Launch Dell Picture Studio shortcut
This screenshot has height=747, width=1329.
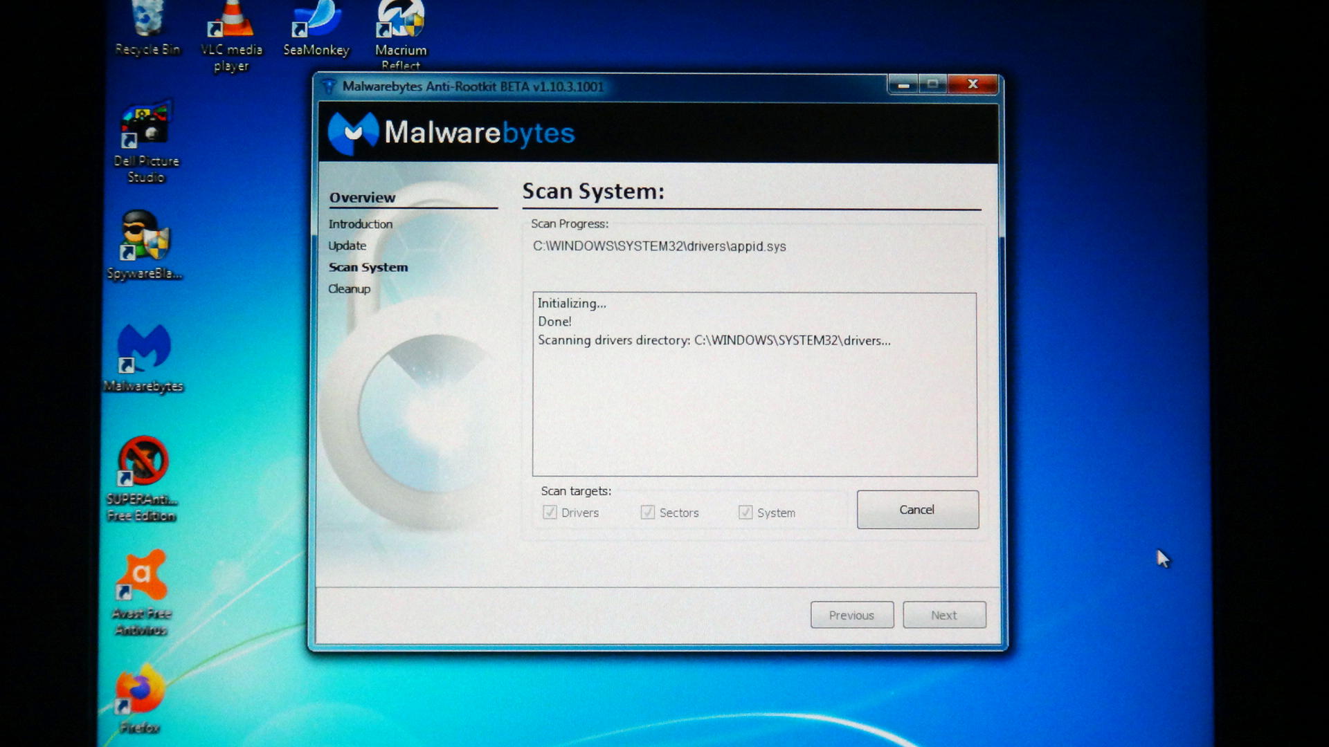[146, 142]
